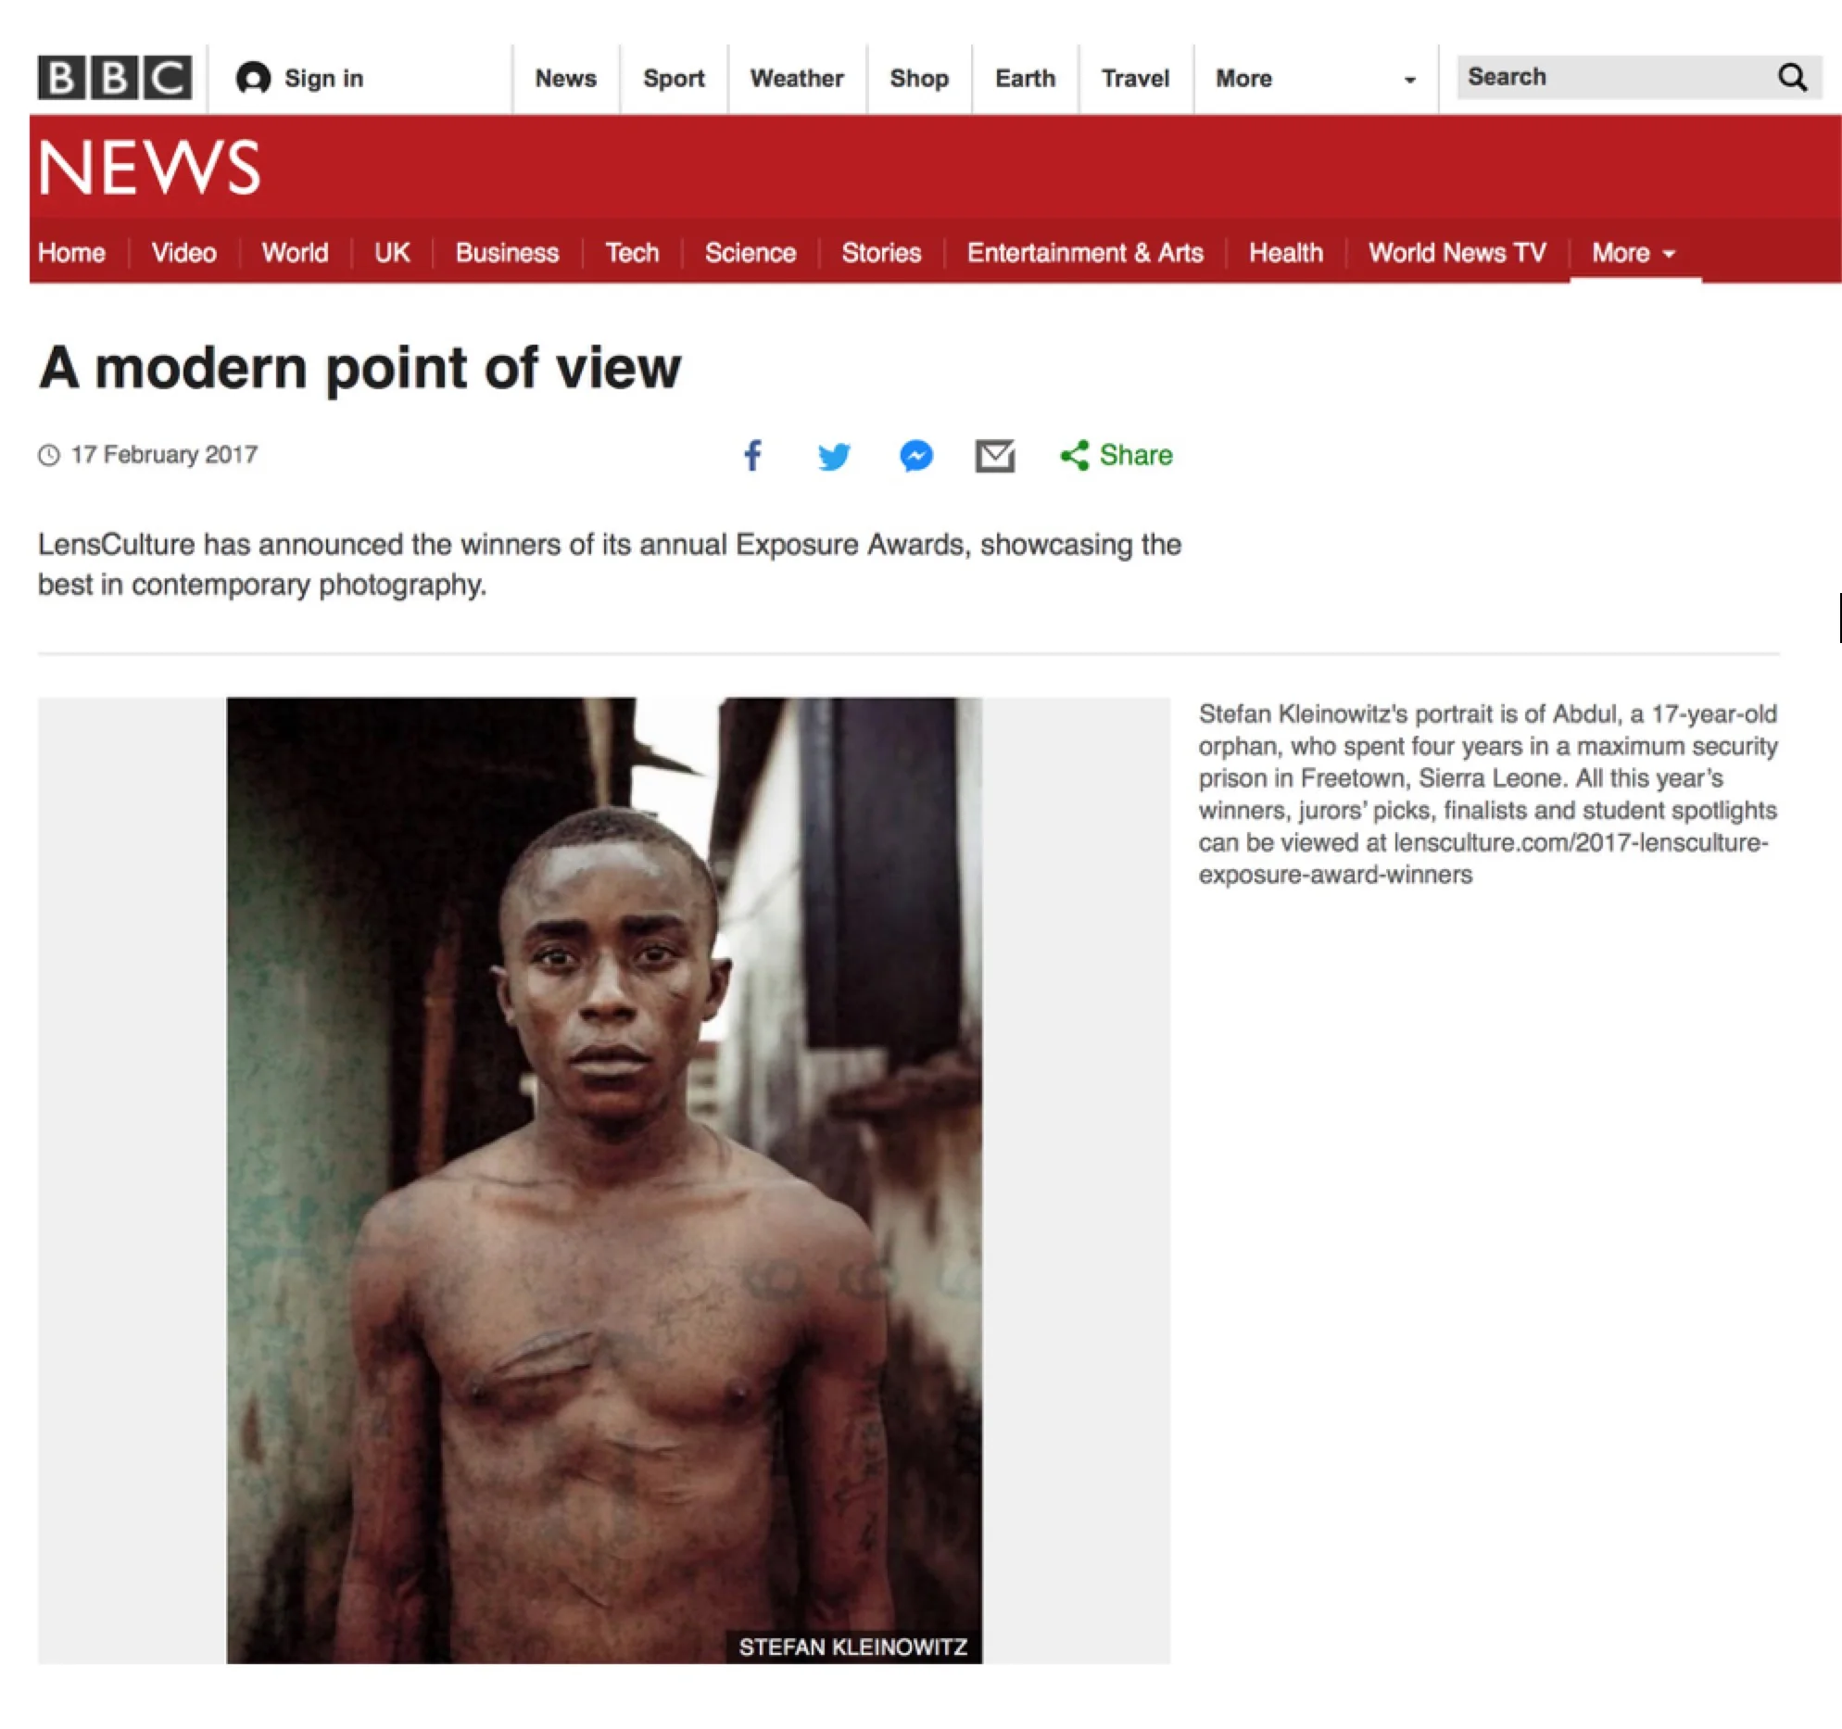
Task: Open the Sport section
Action: [674, 78]
